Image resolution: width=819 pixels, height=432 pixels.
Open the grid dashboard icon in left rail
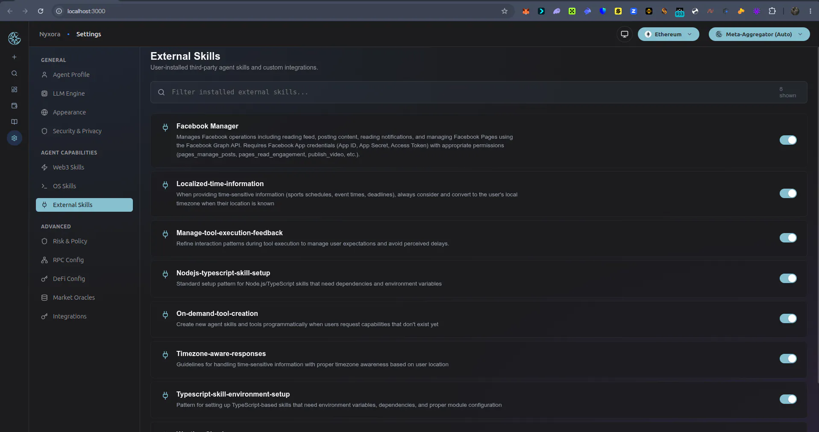click(x=14, y=90)
